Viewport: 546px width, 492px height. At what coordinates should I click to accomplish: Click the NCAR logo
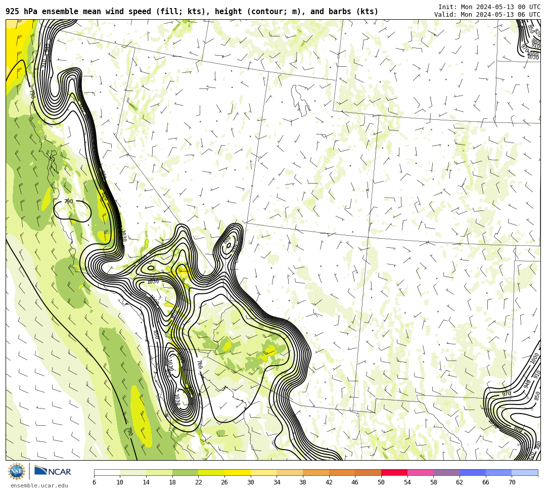point(53,471)
